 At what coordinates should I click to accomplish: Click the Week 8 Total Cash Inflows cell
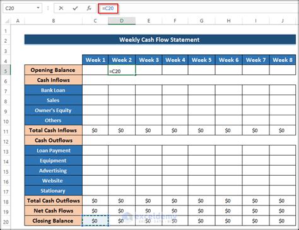coord(283,130)
